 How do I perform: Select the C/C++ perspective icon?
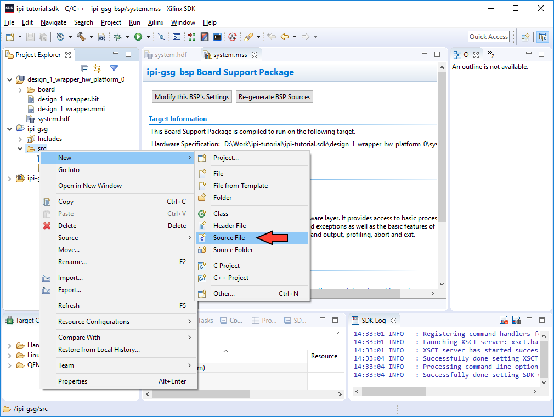(543, 37)
